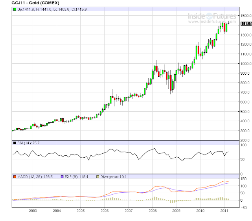Click the tan Divergence legend swatch

pos(98,177)
